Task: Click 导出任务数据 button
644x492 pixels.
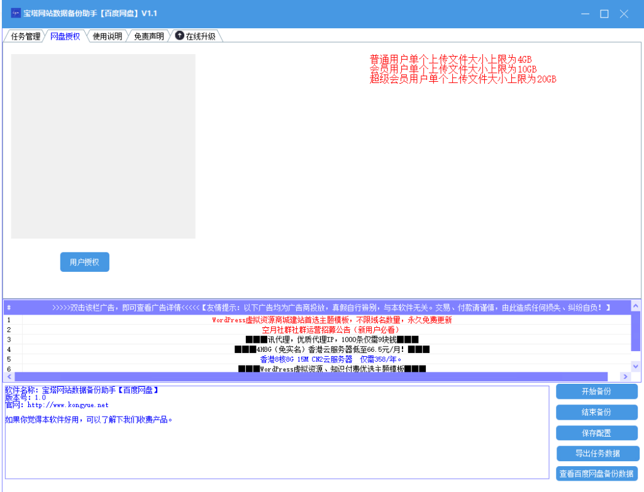Action: [x=597, y=454]
